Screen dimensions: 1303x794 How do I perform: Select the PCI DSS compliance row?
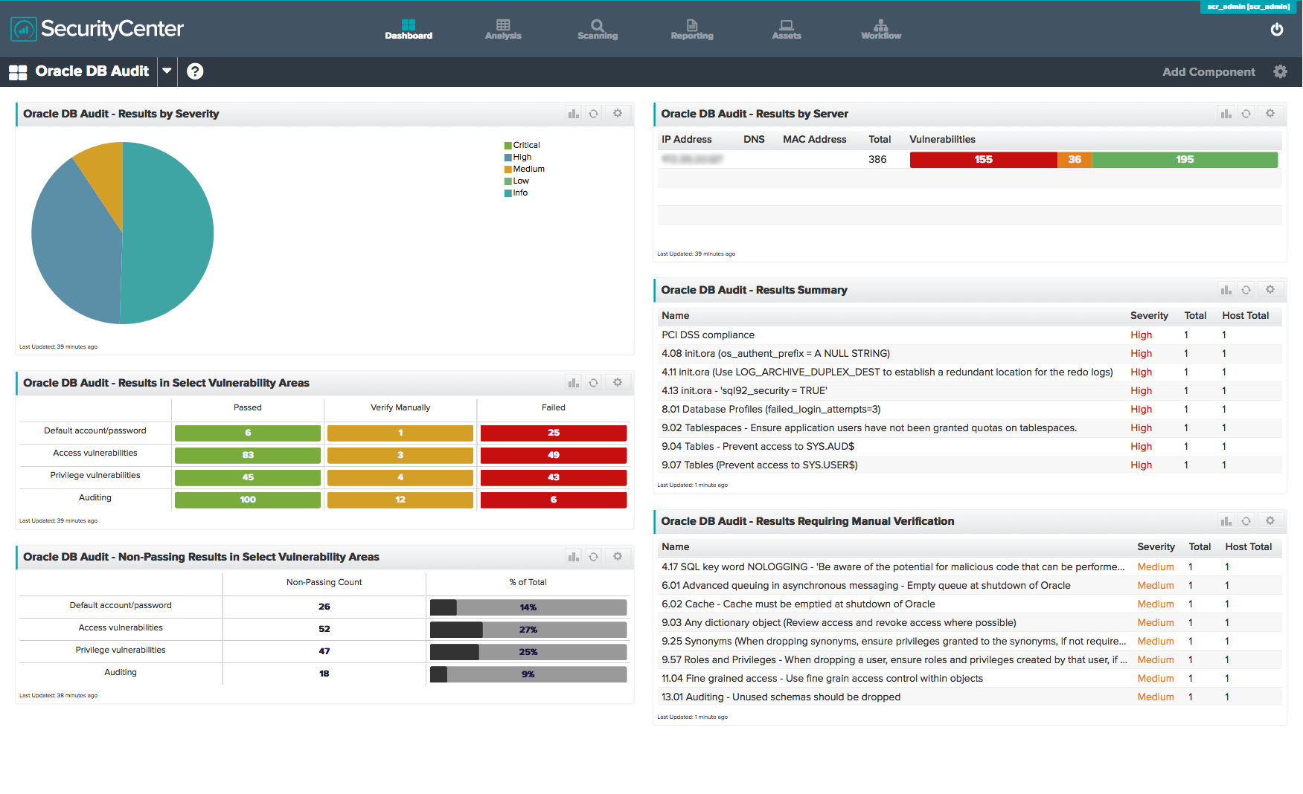[x=970, y=335]
